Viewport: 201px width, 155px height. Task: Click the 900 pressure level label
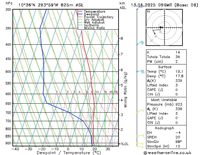(9, 143)
